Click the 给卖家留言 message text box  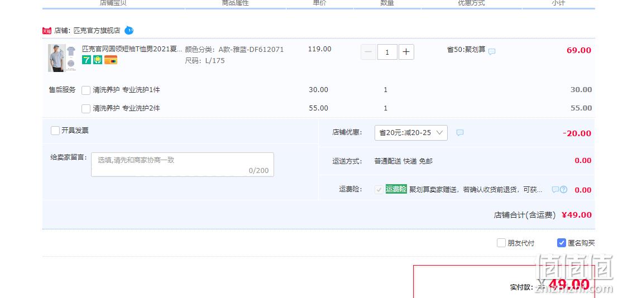(183, 165)
